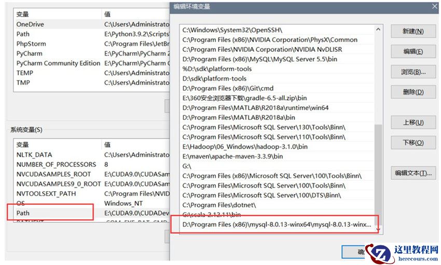
Task: Close the 编辑环境变量 dialog
Action: click(435, 6)
